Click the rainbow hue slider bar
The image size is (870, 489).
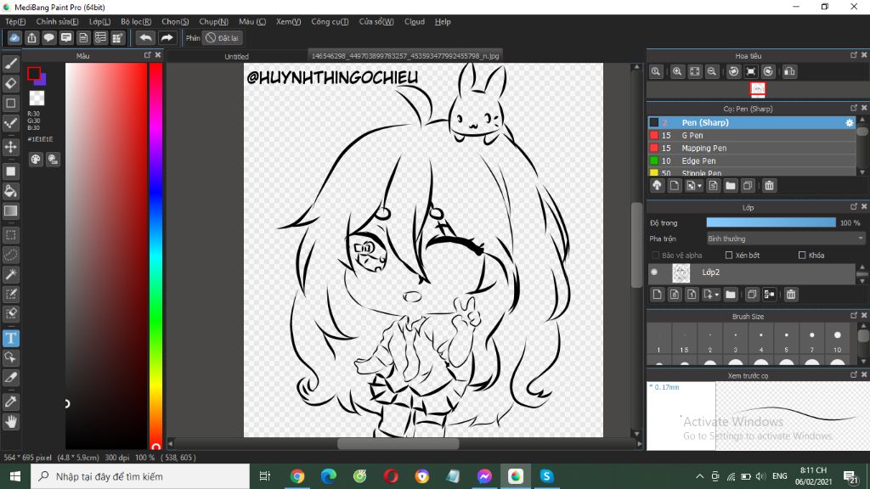point(156,255)
